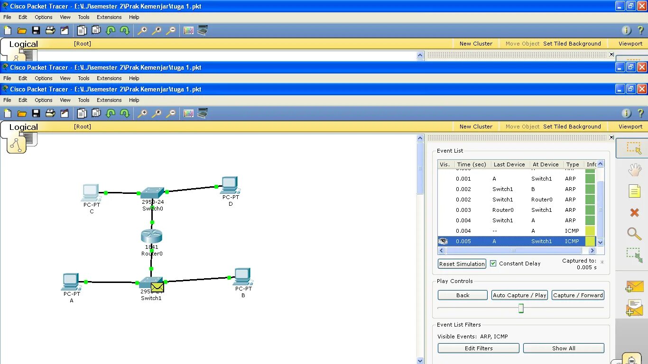Image resolution: width=648 pixels, height=364 pixels.
Task: Click New file icon in front window toolbar
Action: pyautogui.click(x=8, y=113)
